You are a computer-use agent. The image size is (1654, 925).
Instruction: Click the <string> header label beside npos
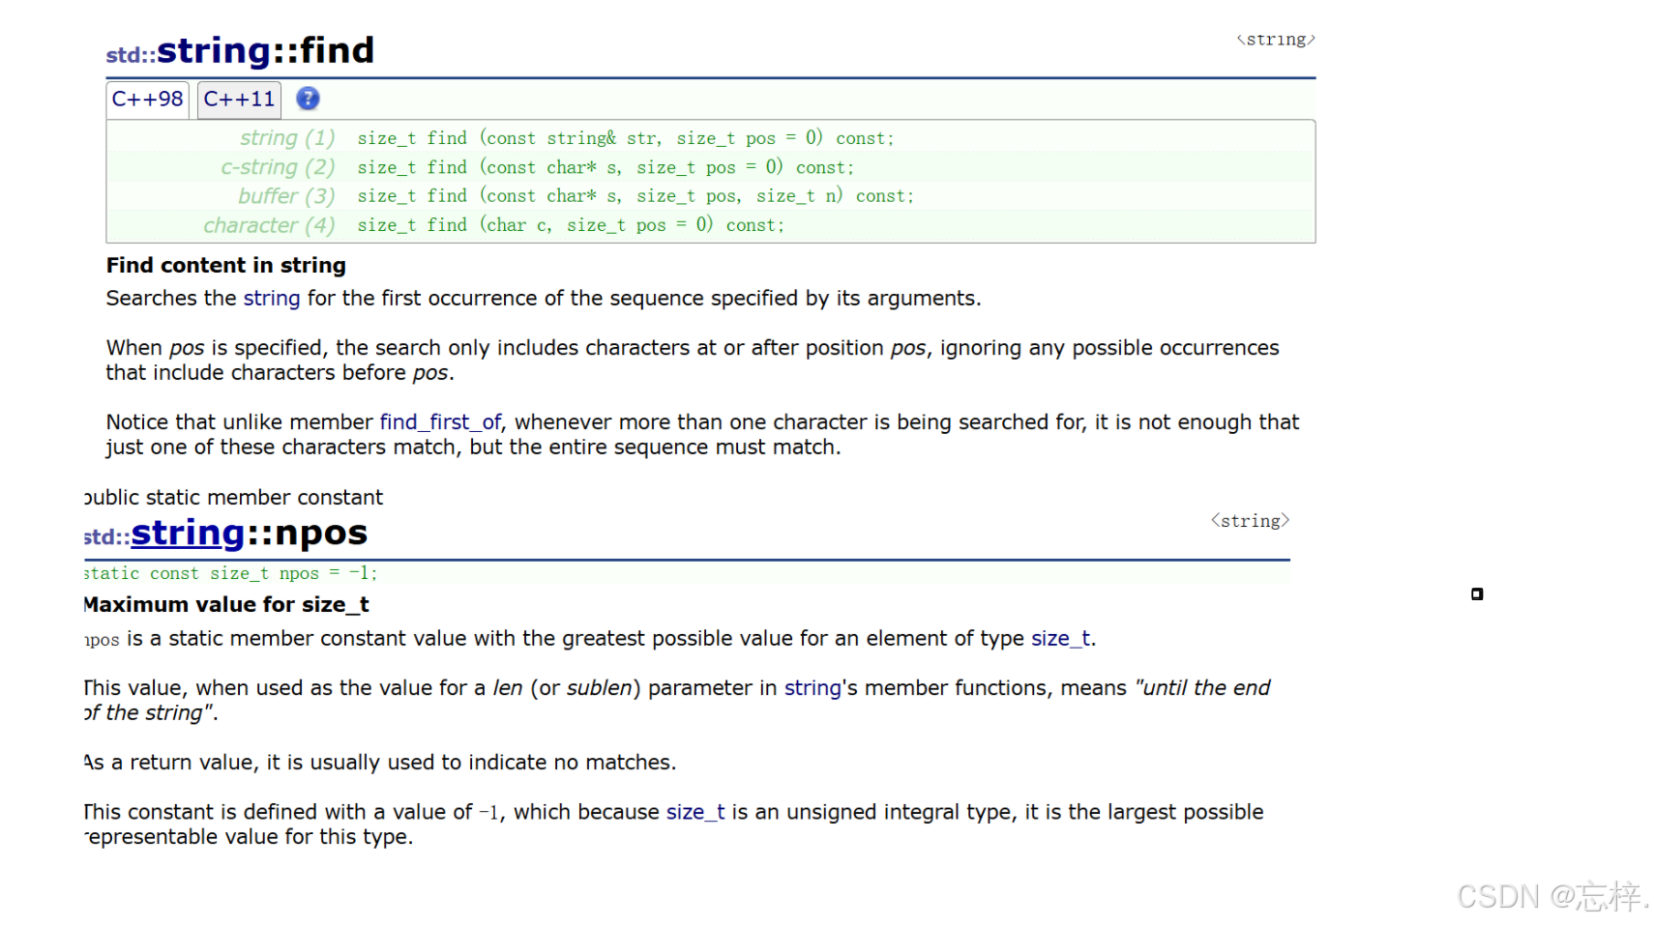click(1251, 521)
